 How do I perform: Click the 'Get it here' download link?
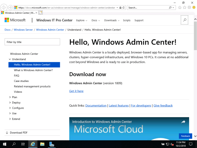click(76, 91)
